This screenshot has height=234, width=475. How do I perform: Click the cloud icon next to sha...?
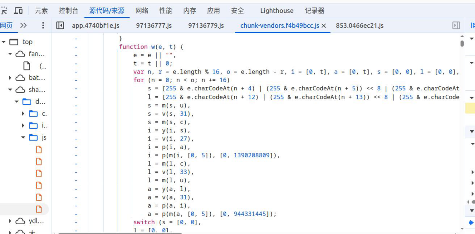[x=20, y=90]
